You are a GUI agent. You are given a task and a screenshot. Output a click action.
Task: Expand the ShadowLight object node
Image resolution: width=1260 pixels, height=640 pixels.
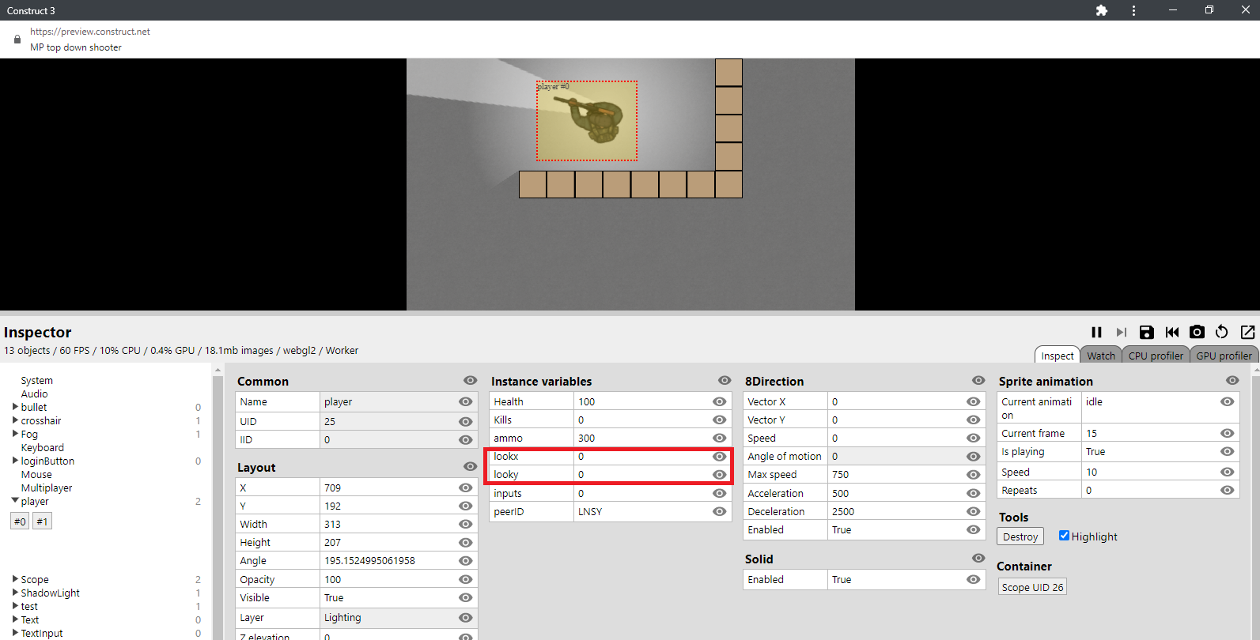[15, 593]
